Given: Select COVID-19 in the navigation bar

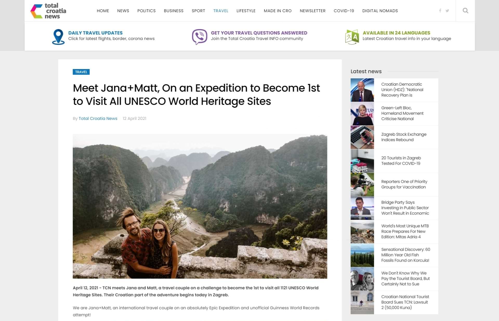Looking at the screenshot, I should [344, 11].
